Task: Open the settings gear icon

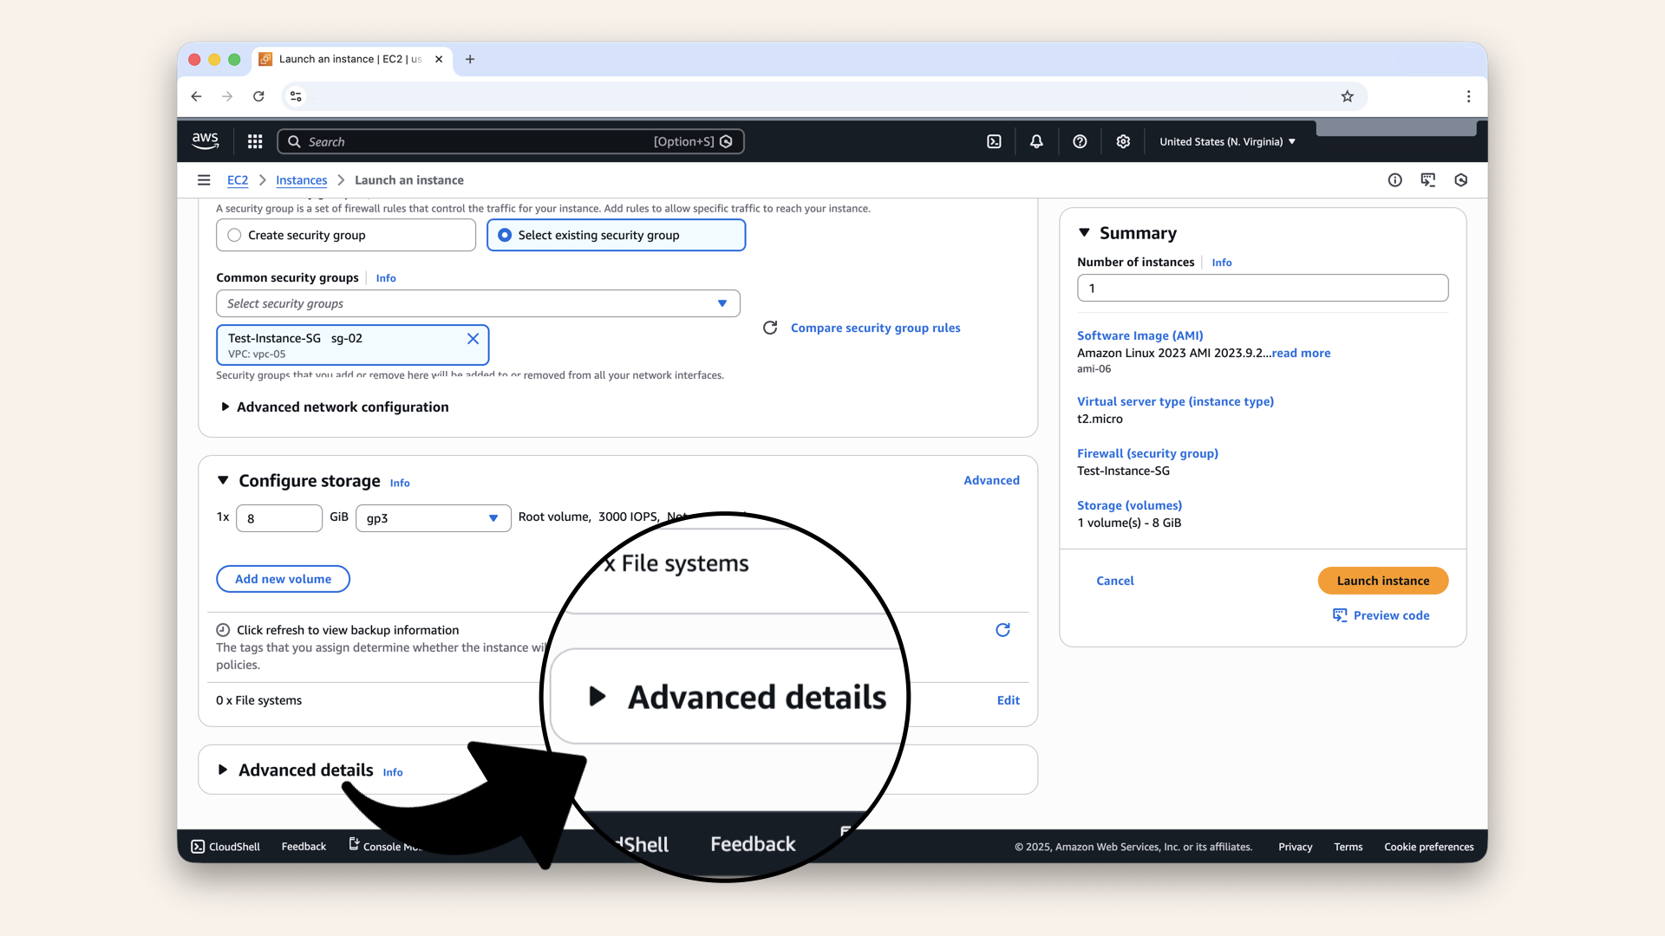Action: [x=1123, y=140]
